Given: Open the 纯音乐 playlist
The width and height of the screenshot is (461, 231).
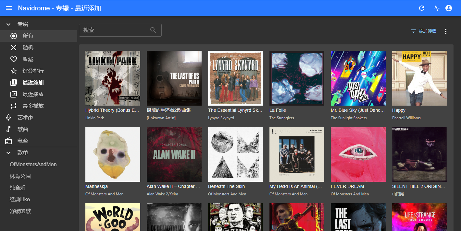Looking at the screenshot, I should (18, 188).
